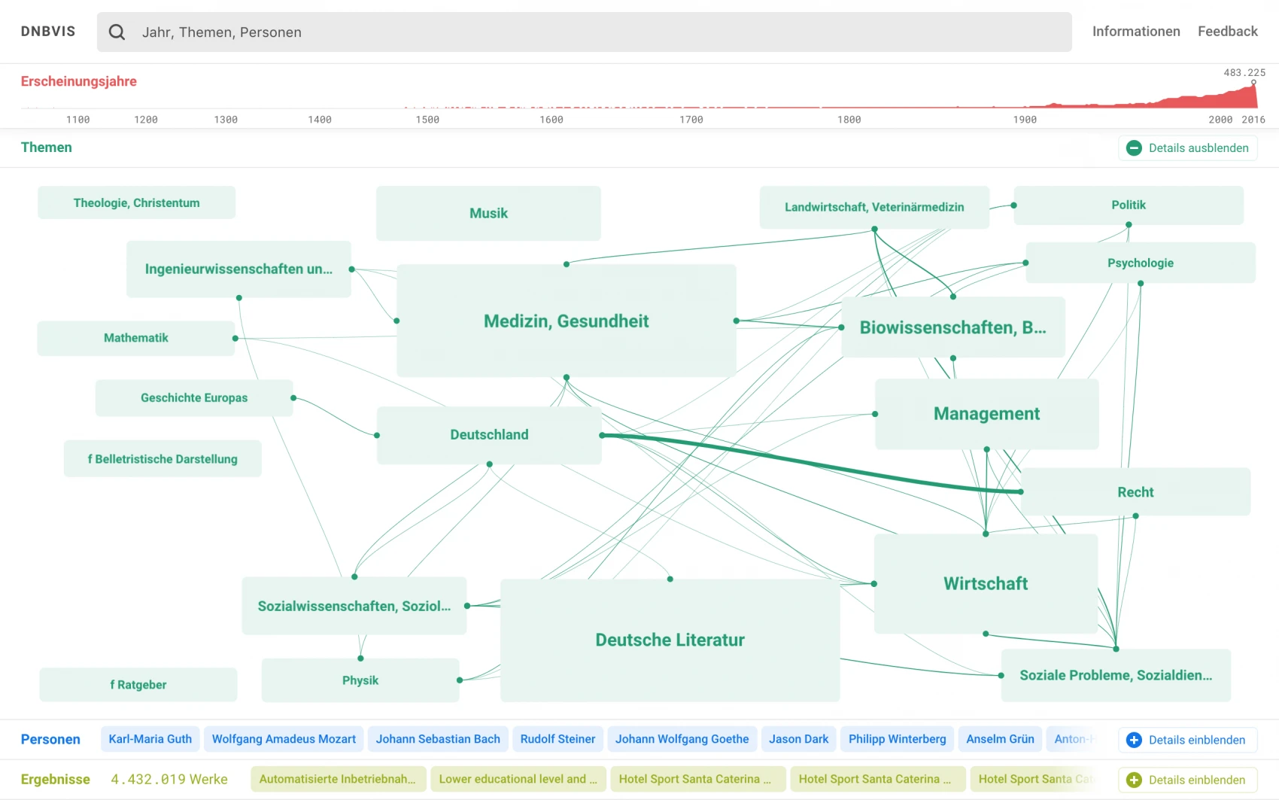Click the DNBVIS logo

48,32
